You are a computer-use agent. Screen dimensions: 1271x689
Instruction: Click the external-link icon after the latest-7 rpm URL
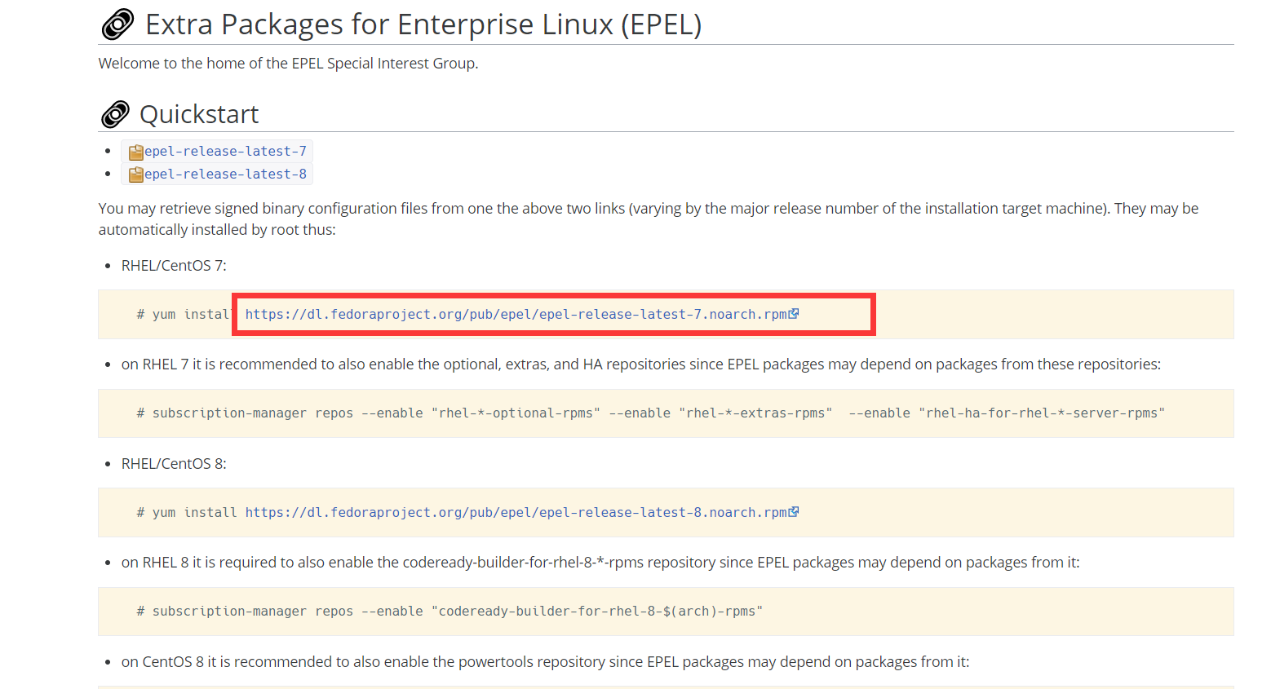click(x=794, y=312)
